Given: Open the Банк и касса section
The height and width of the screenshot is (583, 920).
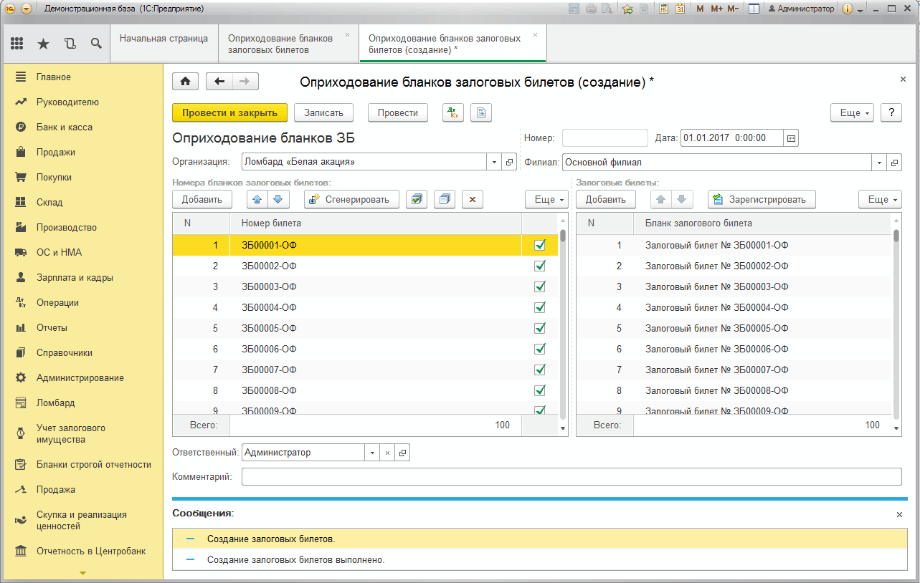Looking at the screenshot, I should click(x=65, y=127).
